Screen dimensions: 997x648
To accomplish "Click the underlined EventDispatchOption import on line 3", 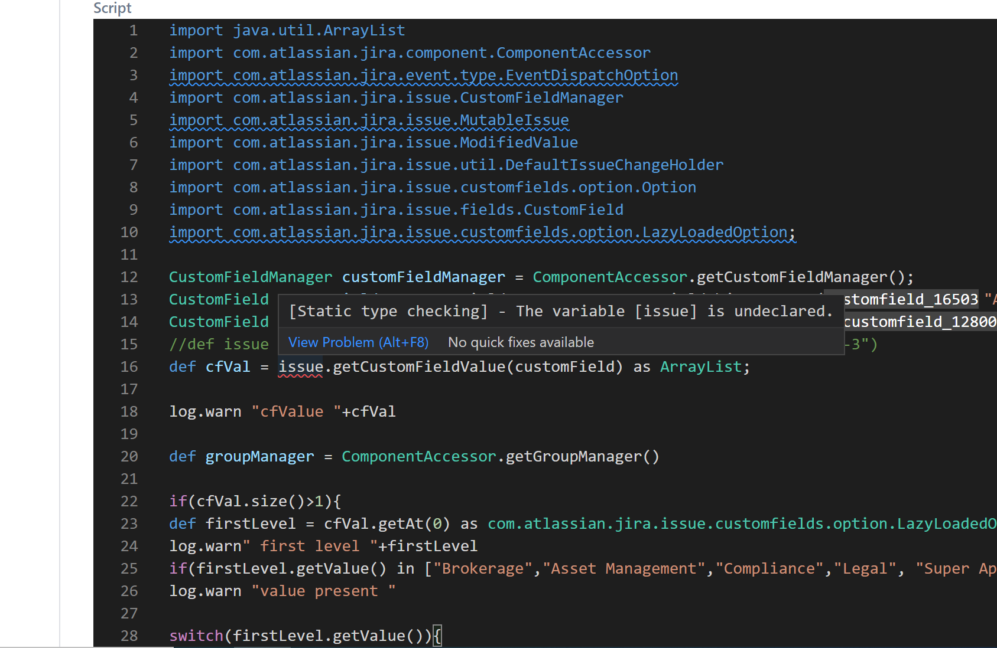I will click(x=423, y=75).
